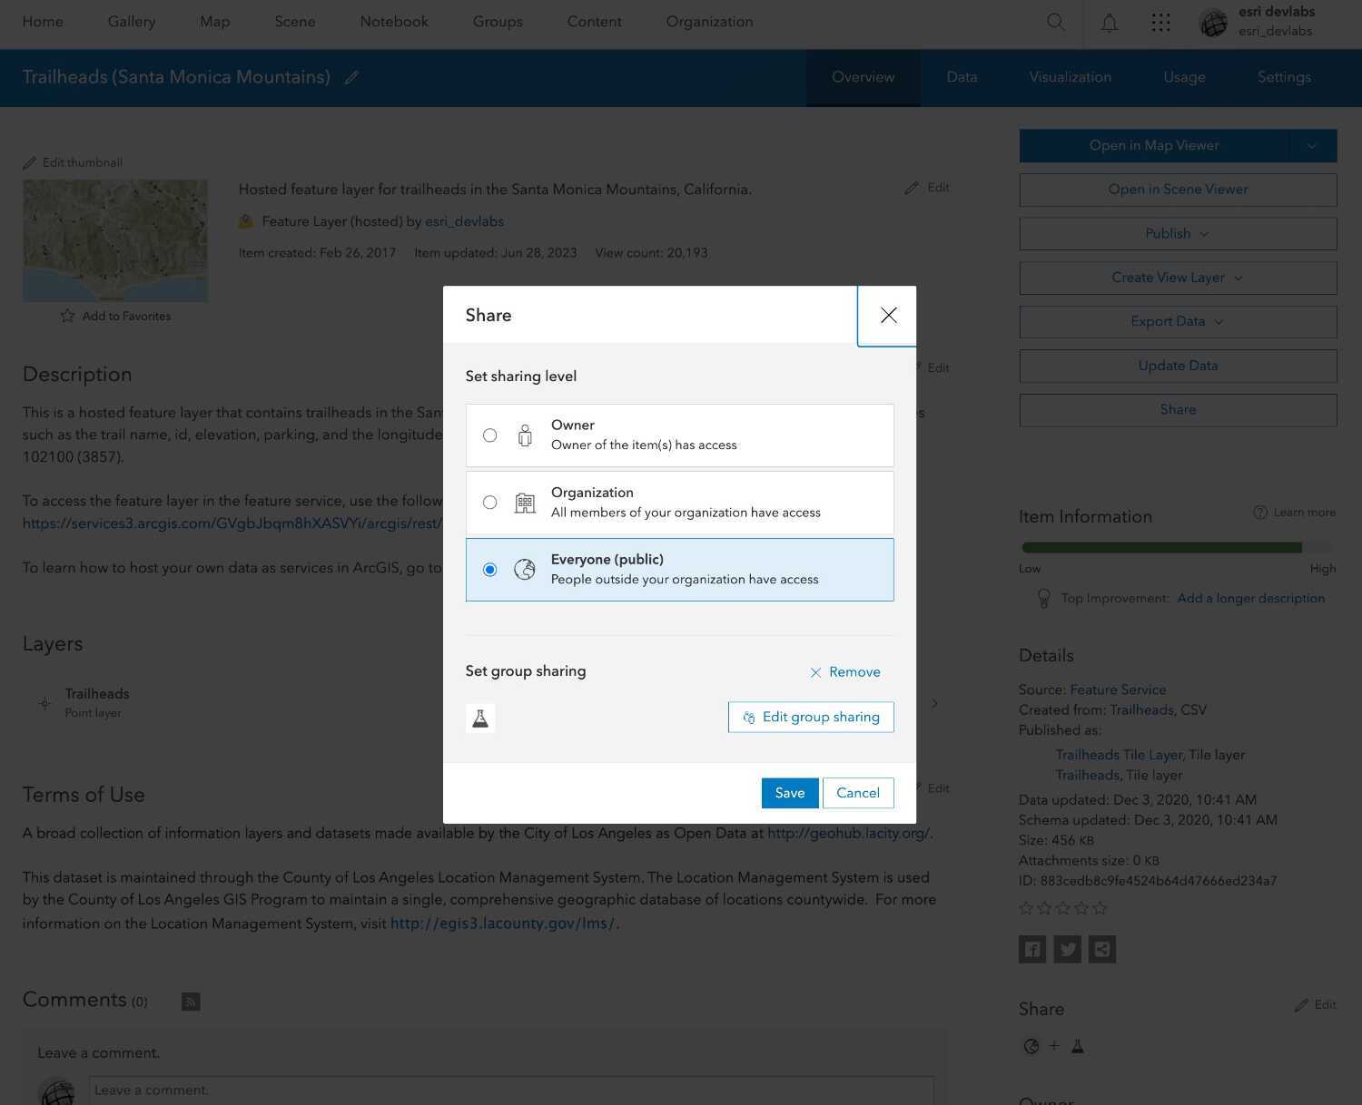The height and width of the screenshot is (1105, 1362).
Task: Switch to the Data tab
Action: [961, 77]
